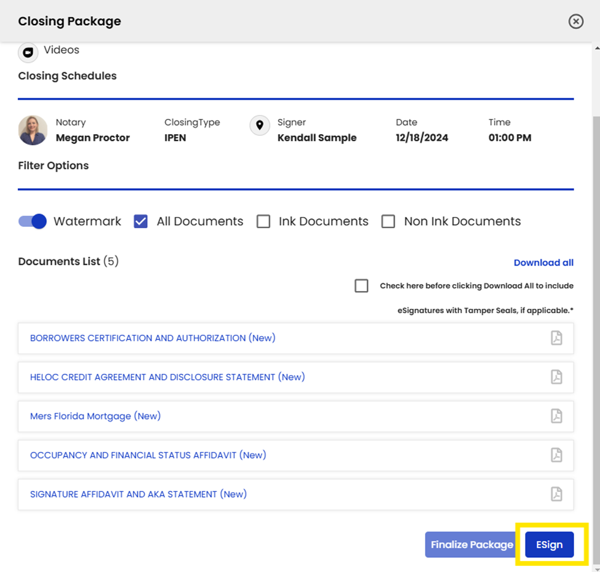Download PDF for Occupancy and Financial Status Affidavit
Image resolution: width=600 pixels, height=572 pixels.
click(x=556, y=455)
